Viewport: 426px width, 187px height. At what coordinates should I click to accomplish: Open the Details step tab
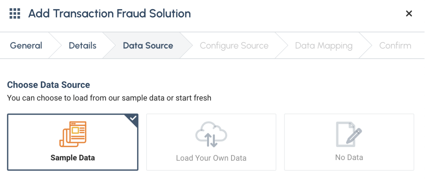pyautogui.click(x=83, y=46)
